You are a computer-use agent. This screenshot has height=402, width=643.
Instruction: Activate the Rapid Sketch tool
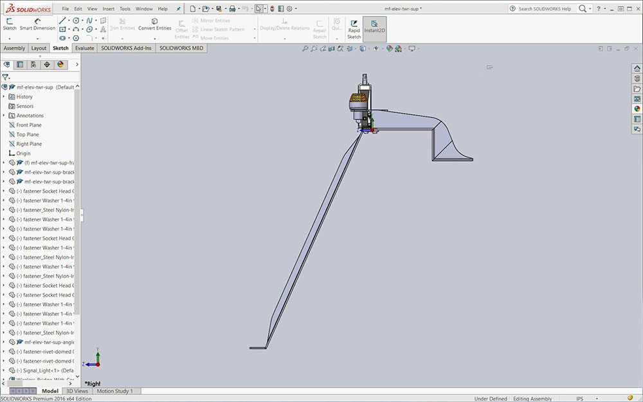point(354,30)
